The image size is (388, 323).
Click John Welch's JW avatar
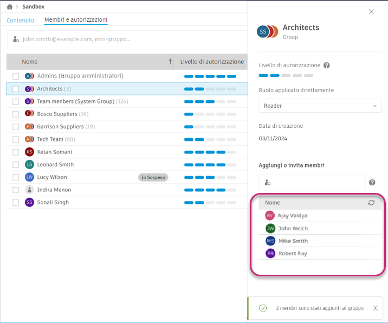[x=270, y=228]
